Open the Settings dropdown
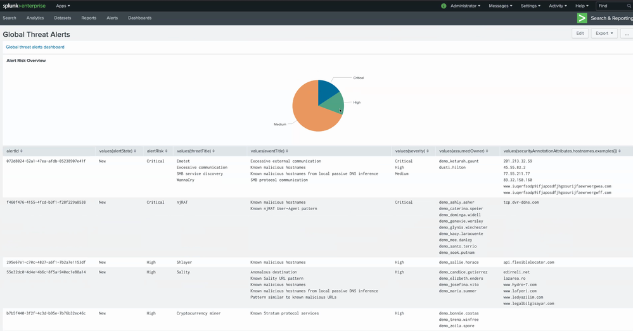The height and width of the screenshot is (331, 633). pos(530,6)
